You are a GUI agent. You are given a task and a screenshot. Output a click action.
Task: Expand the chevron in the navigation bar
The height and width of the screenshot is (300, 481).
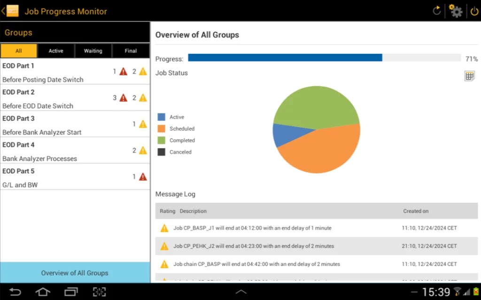click(x=240, y=291)
